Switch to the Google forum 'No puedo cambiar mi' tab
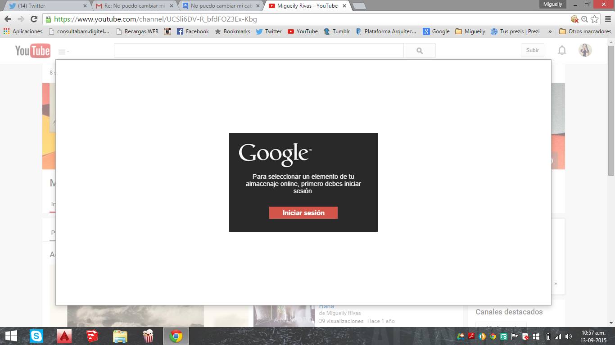Image resolution: width=615 pixels, height=345 pixels. pyautogui.click(x=221, y=6)
